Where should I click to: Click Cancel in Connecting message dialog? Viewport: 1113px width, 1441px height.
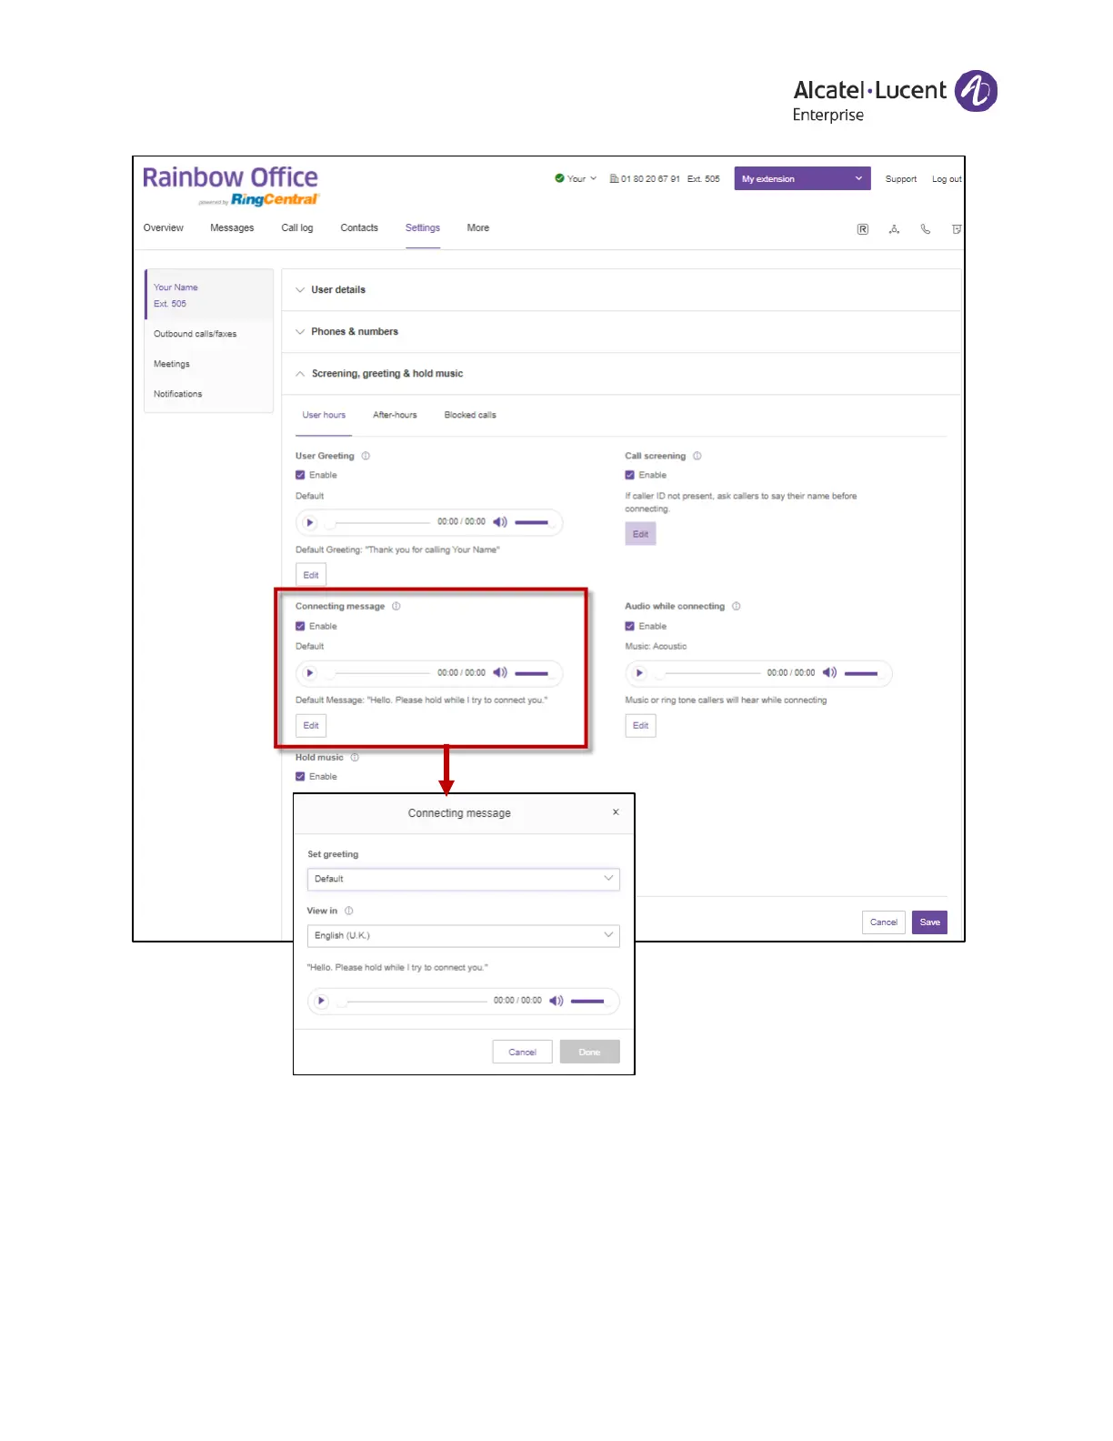(x=522, y=1052)
